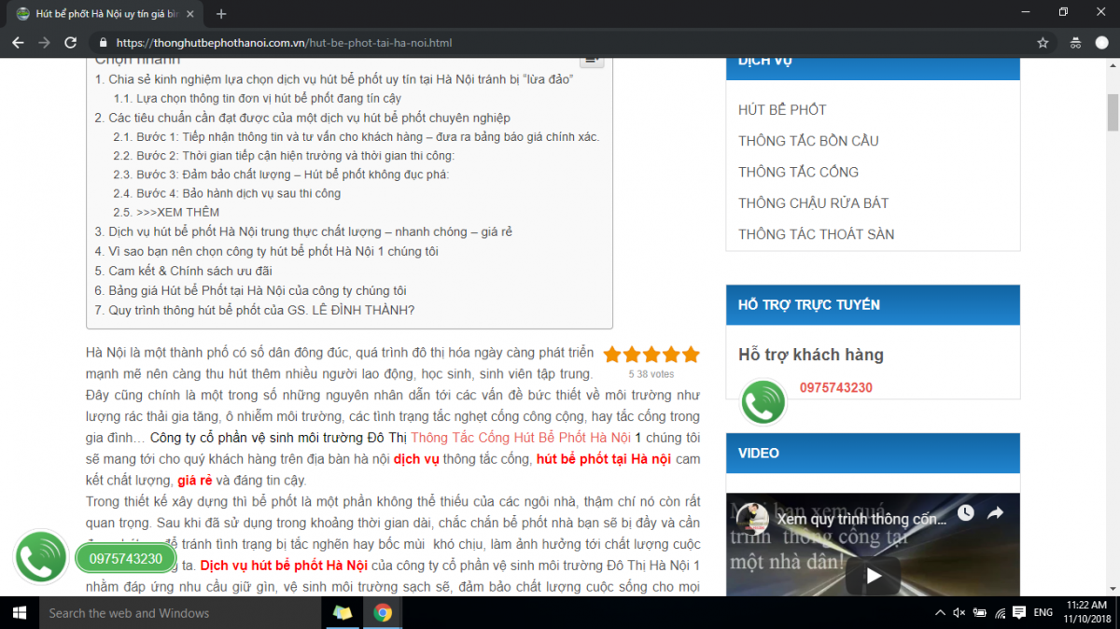
Task: Open the Action Center notifications icon
Action: tap(1020, 613)
